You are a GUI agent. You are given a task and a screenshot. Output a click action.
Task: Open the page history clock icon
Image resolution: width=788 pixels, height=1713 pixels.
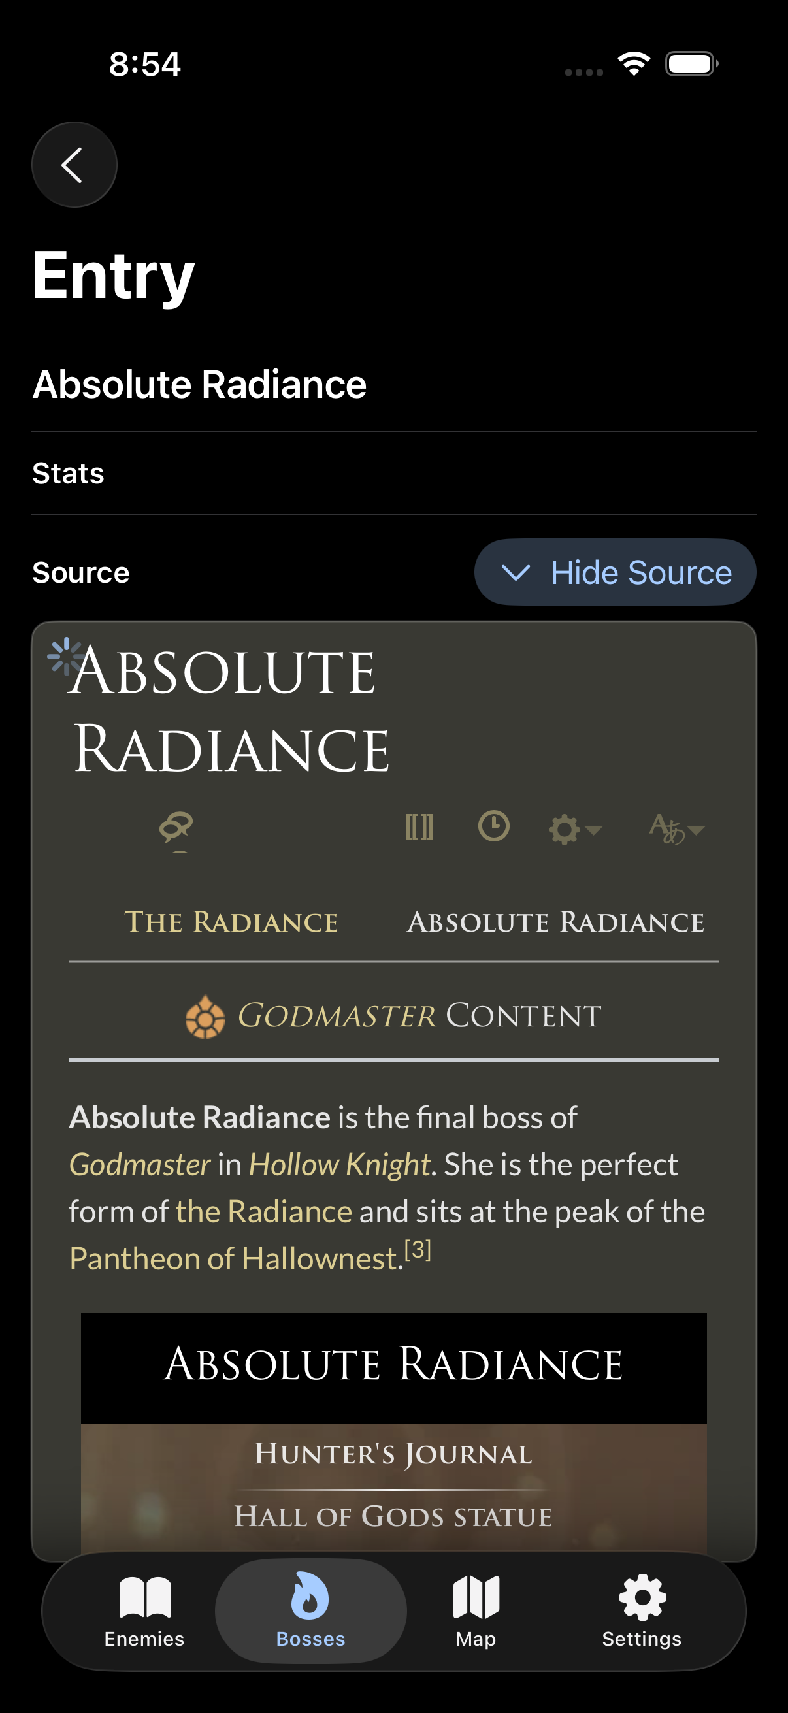pos(493,827)
